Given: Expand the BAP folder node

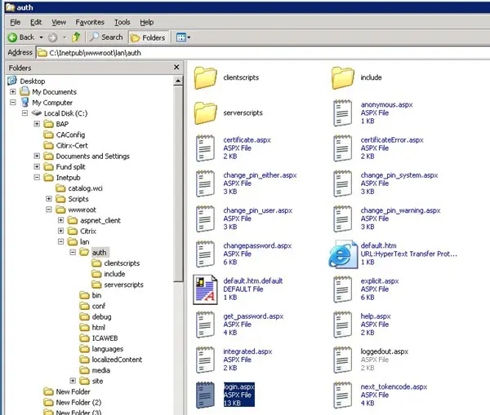Looking at the screenshot, I should (x=38, y=124).
